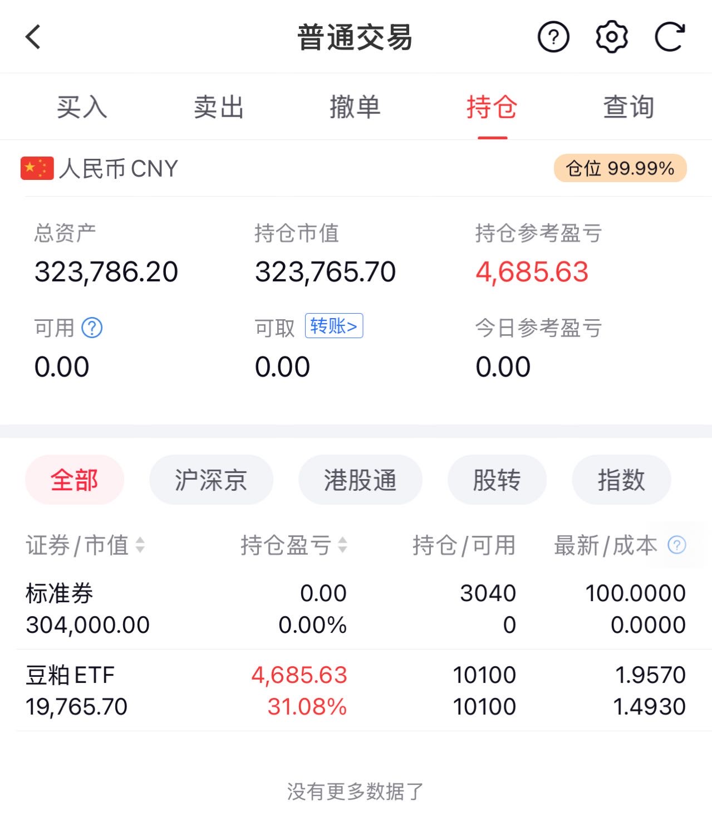Select the 港股通 filter chip
Image resolution: width=712 pixels, height=815 pixels.
pos(360,480)
